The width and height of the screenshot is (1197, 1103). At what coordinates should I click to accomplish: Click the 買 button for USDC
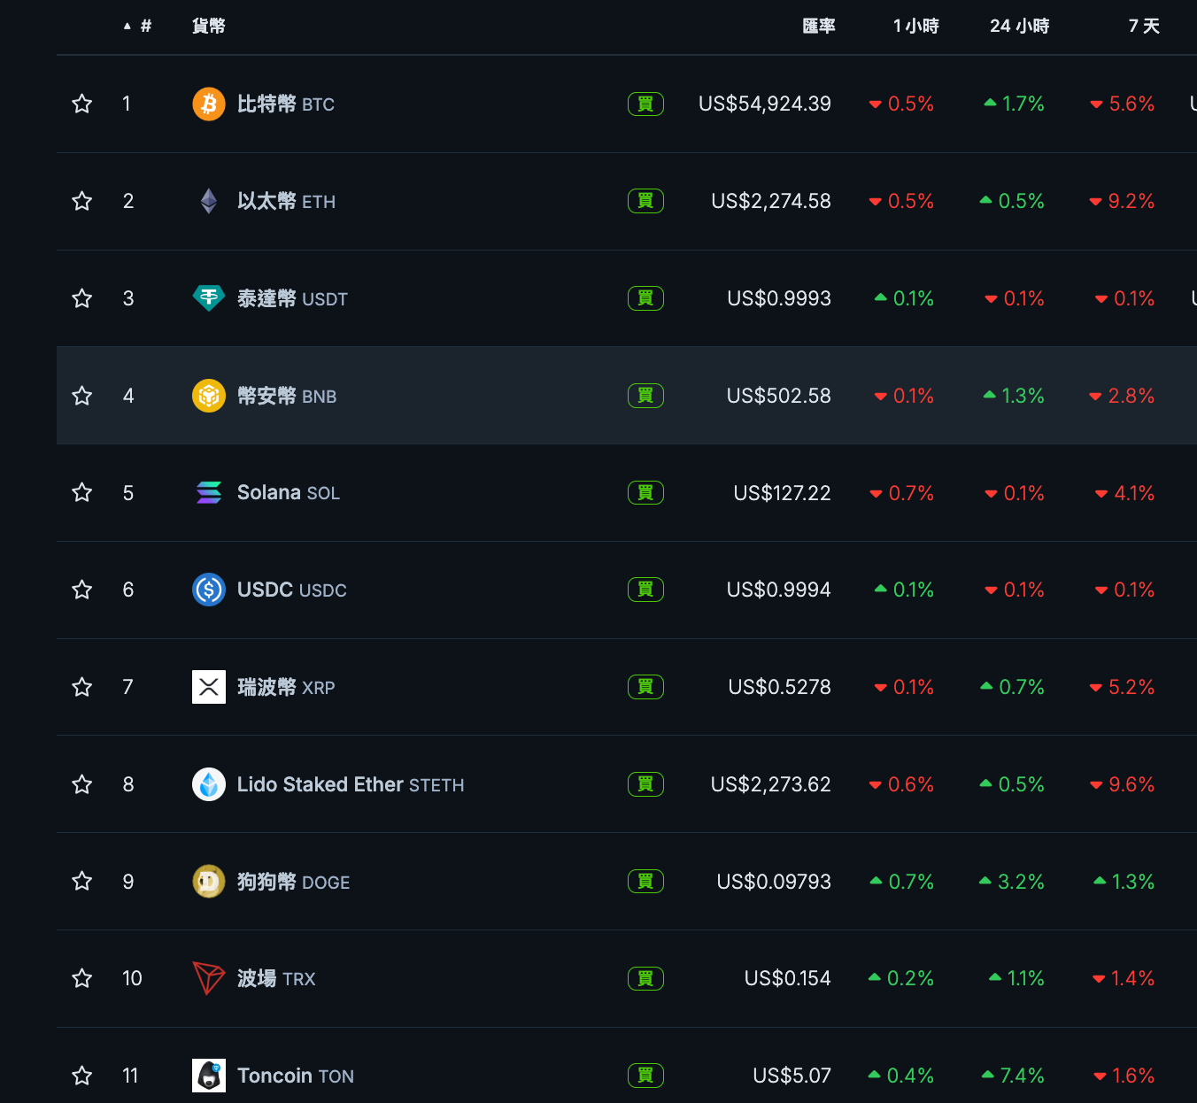pyautogui.click(x=645, y=590)
